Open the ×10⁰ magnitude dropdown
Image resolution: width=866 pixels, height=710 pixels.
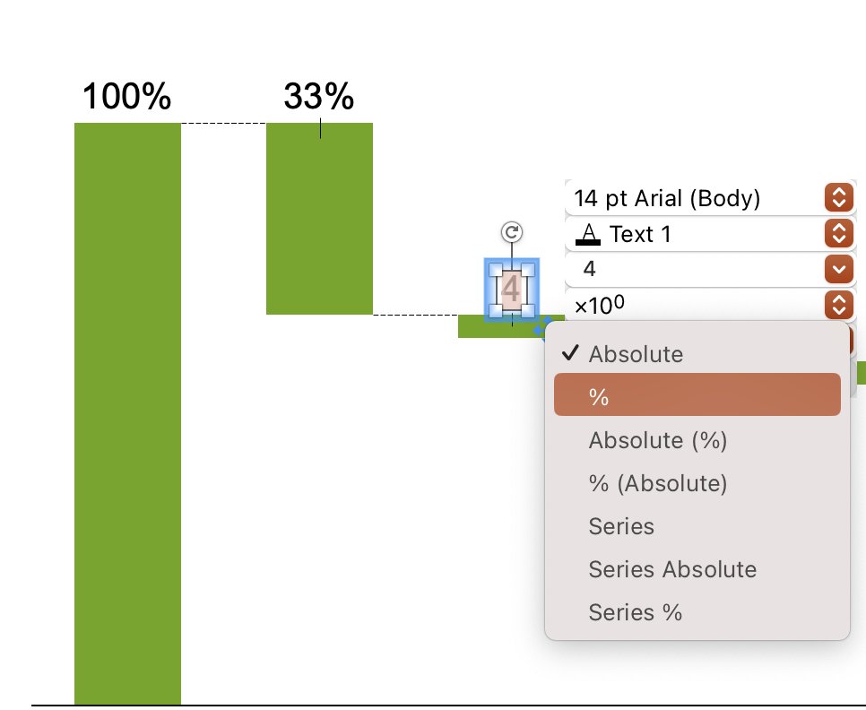(x=710, y=305)
